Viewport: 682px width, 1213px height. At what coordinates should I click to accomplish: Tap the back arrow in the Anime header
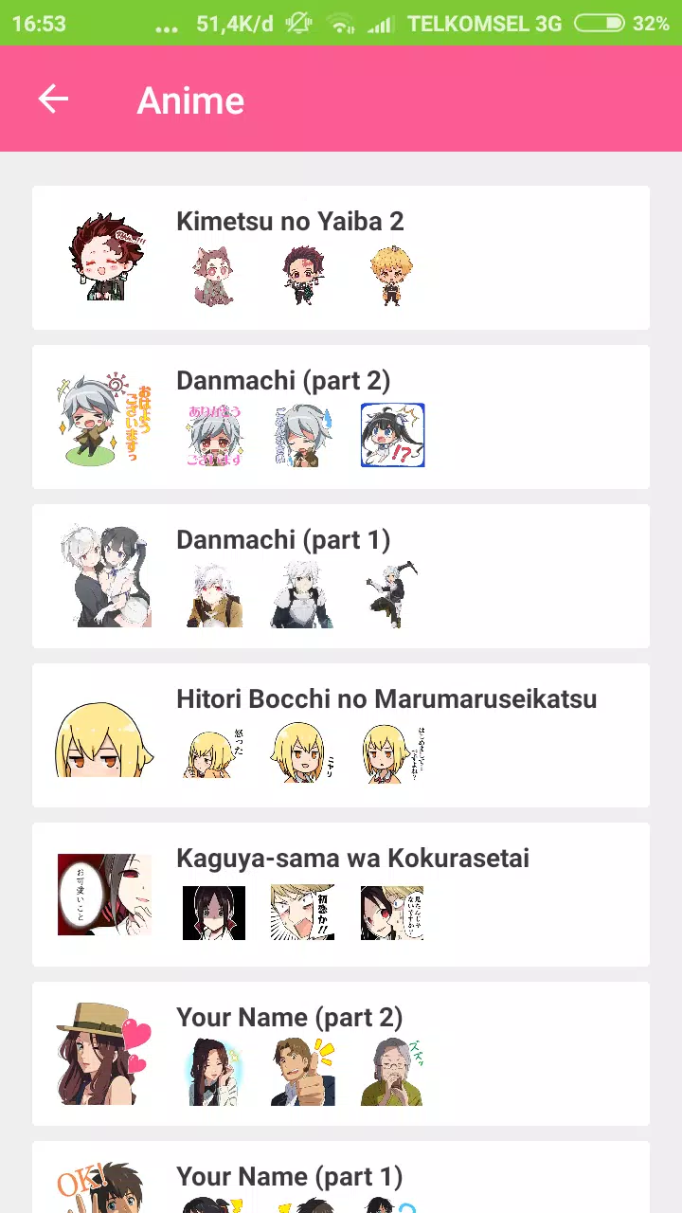click(x=53, y=99)
